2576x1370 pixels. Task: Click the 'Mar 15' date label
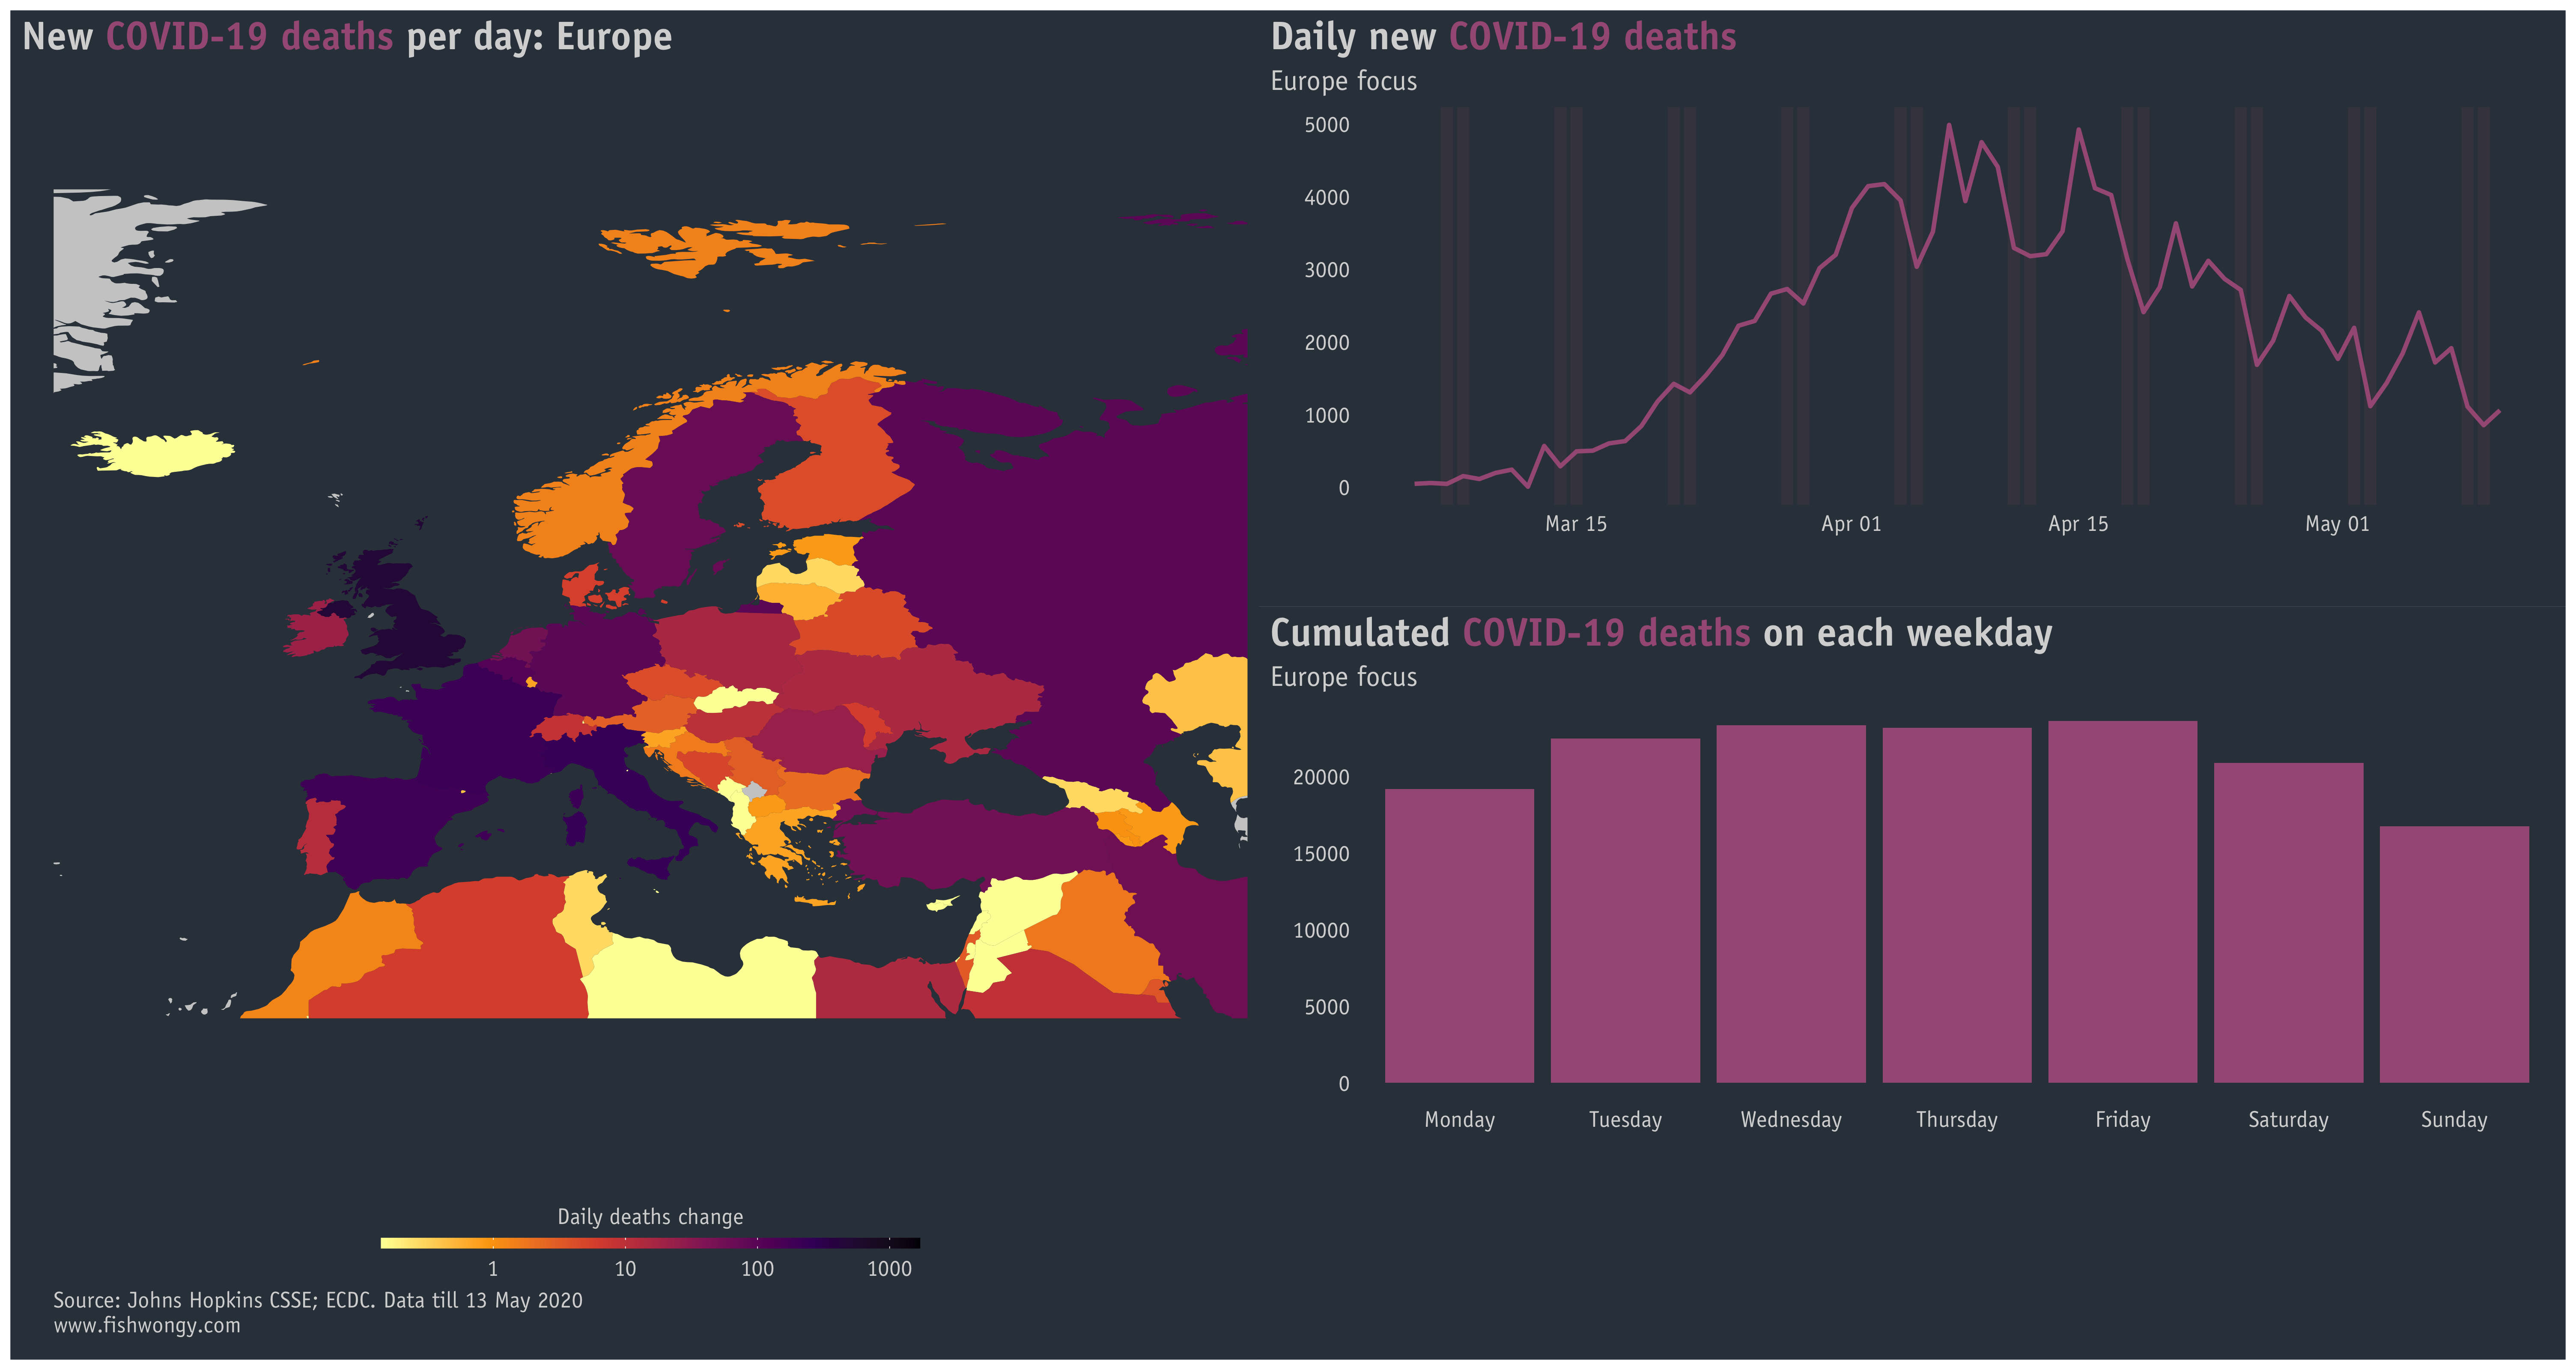click(x=1576, y=524)
